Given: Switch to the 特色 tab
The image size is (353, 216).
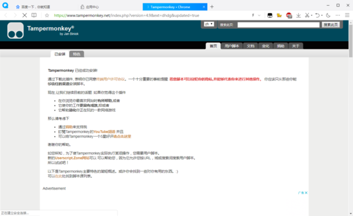Looking at the screenshot, I should tap(76, 54).
